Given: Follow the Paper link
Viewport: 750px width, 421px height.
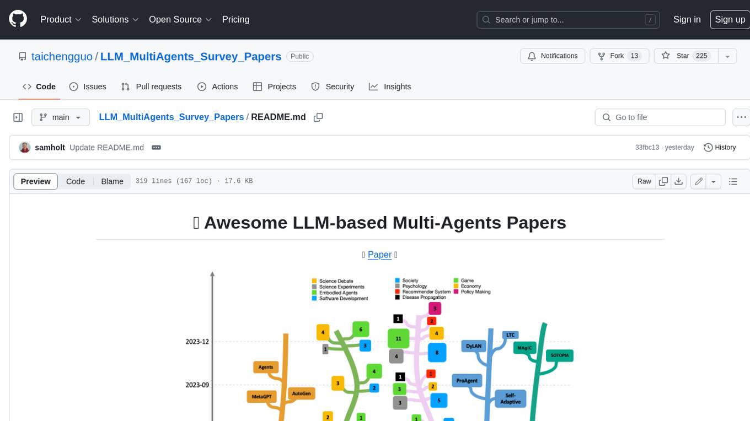Looking at the screenshot, I should pyautogui.click(x=379, y=255).
